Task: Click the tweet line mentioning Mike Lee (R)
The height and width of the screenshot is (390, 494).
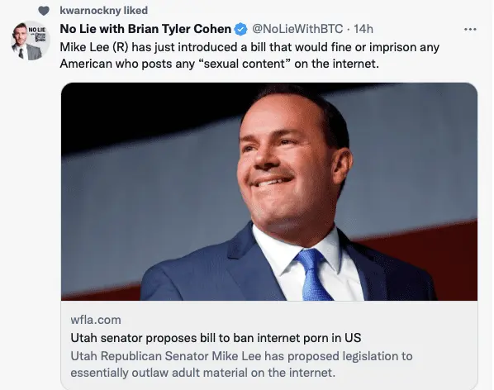Action: tap(249, 47)
